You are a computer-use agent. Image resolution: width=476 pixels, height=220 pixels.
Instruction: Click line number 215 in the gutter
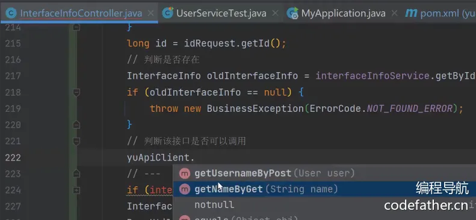tap(13, 43)
